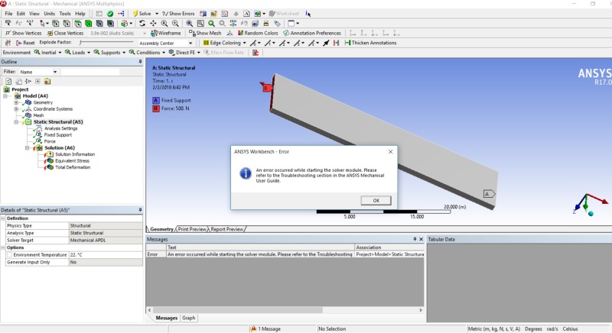The height and width of the screenshot is (333, 612).
Task: Open the File menu
Action: pos(8,14)
